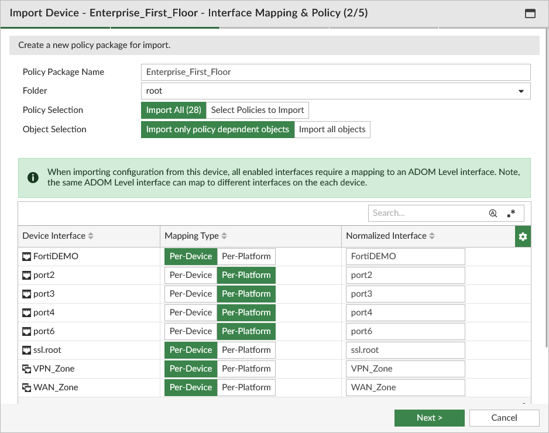Set WAN_Zone mapping to Per-Device
Screen dimensions: 549x433
coord(191,387)
